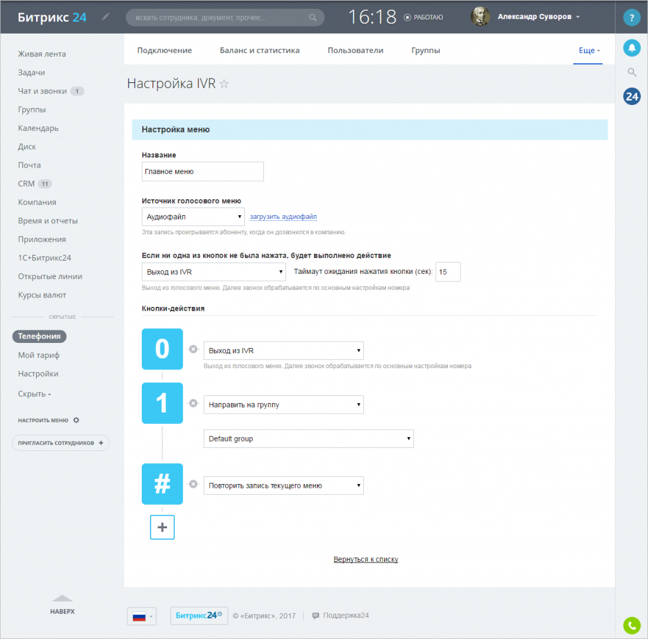Open the no-button-pressed action Выход из IVR dropdown

coord(214,272)
